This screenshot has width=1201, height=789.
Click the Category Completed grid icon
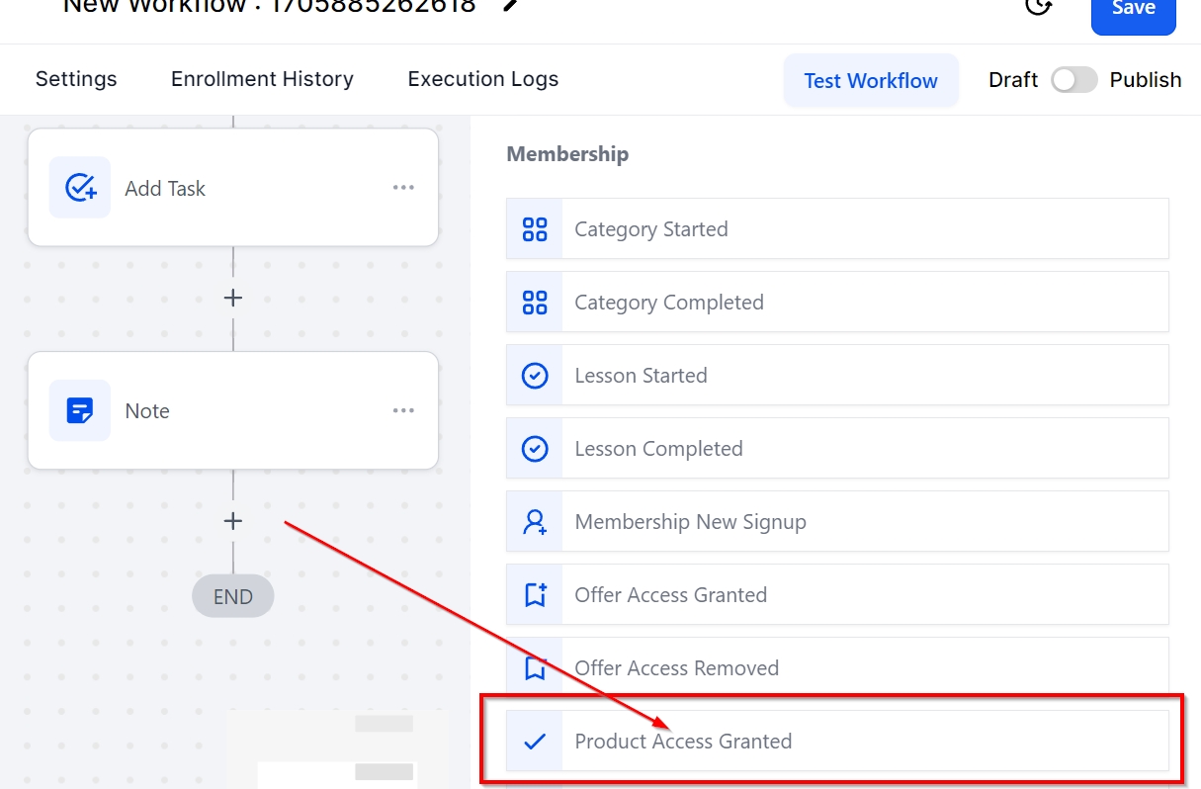coord(535,303)
